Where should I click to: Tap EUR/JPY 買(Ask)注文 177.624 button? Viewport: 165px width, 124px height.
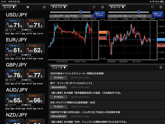click(35, 49)
